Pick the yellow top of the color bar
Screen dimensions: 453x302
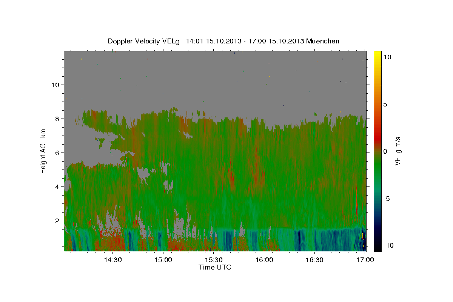pyautogui.click(x=377, y=55)
